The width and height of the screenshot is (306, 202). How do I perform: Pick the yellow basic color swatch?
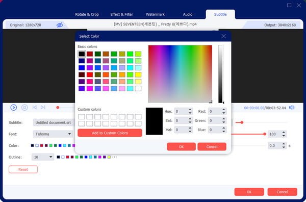point(138,74)
